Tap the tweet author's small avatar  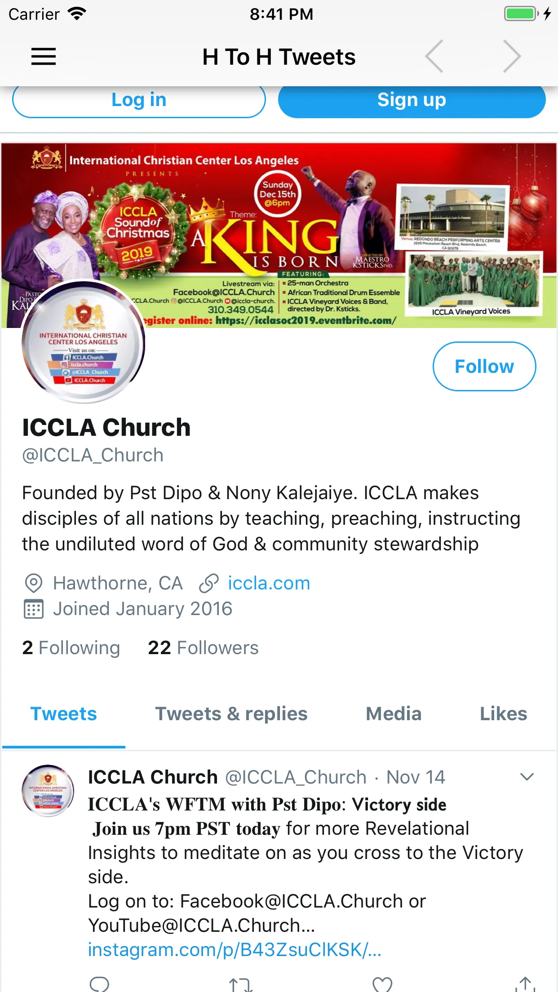click(x=48, y=790)
